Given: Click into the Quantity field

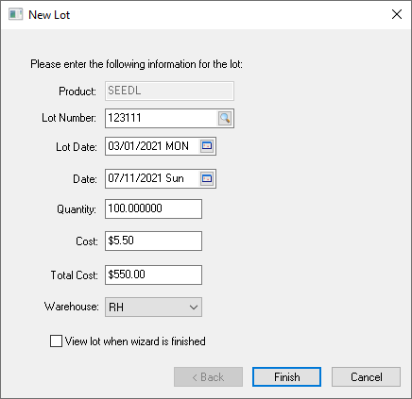Looking at the screenshot, I should click(153, 208).
